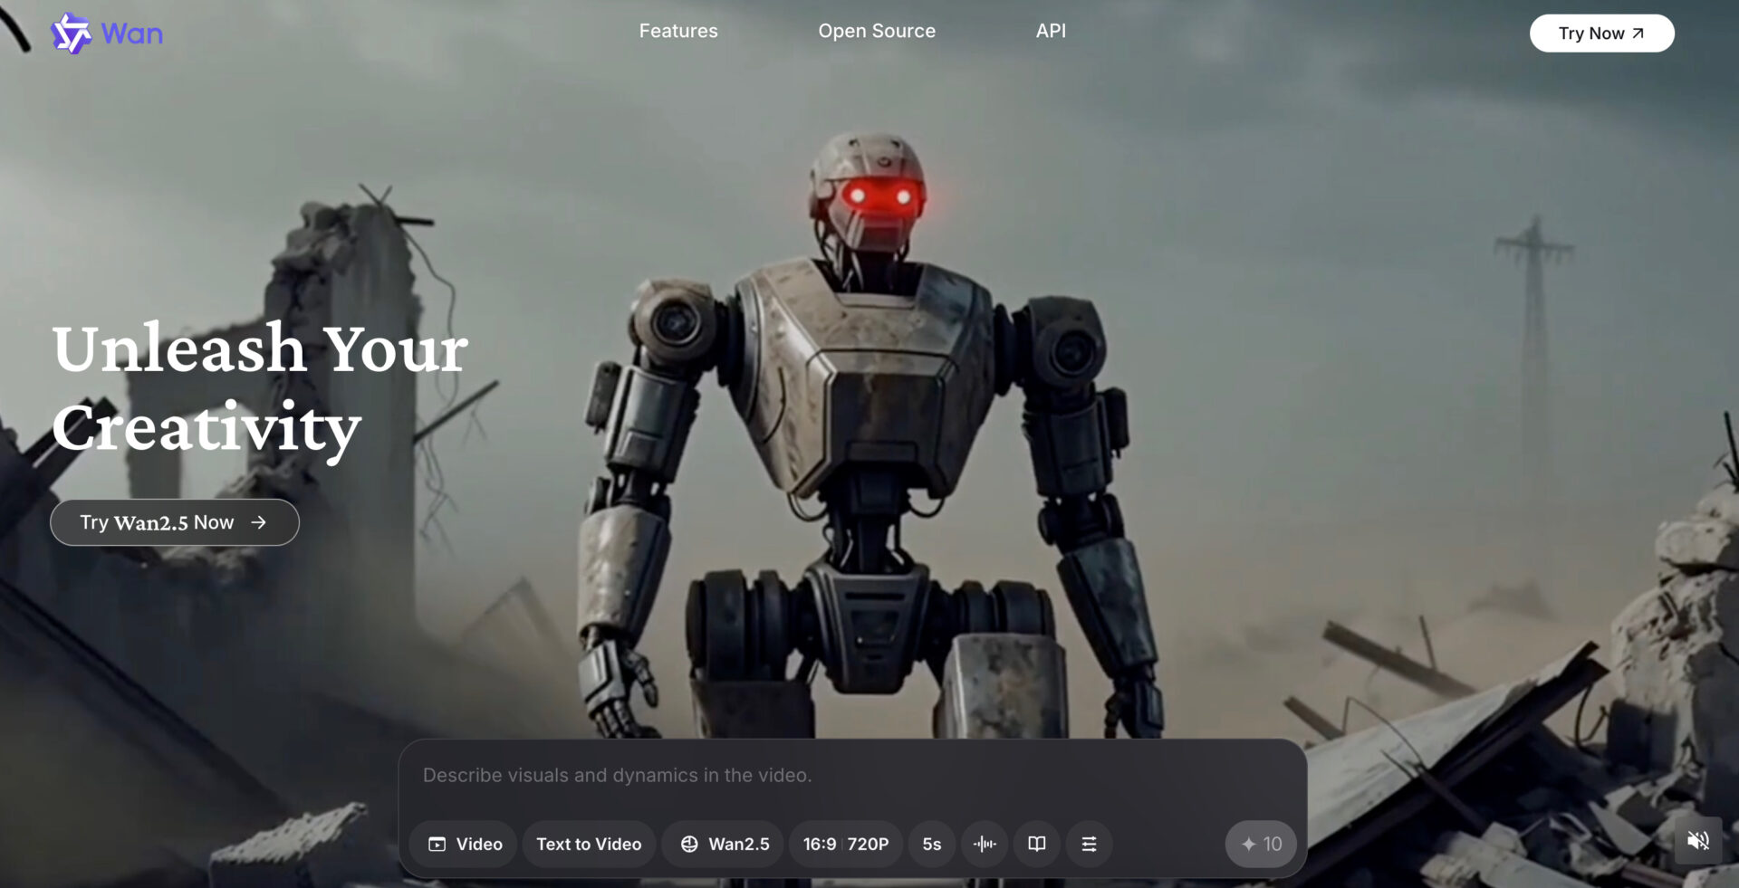The image size is (1739, 888).
Task: Click the arrow icon in Try Now
Action: click(x=1638, y=33)
